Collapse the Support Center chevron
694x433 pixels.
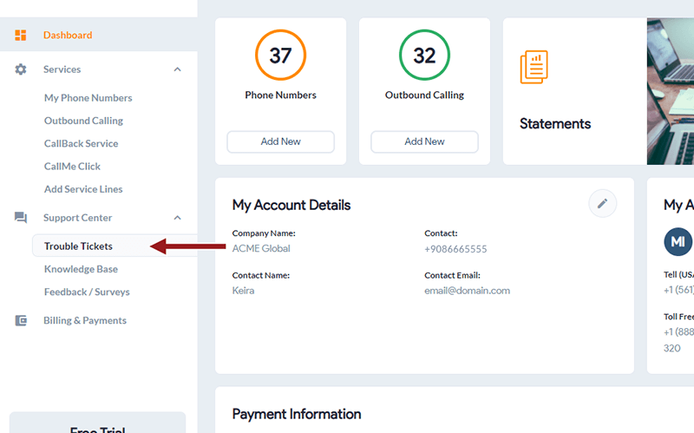(x=178, y=218)
